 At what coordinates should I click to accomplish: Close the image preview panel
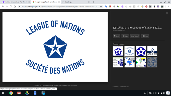167,13
